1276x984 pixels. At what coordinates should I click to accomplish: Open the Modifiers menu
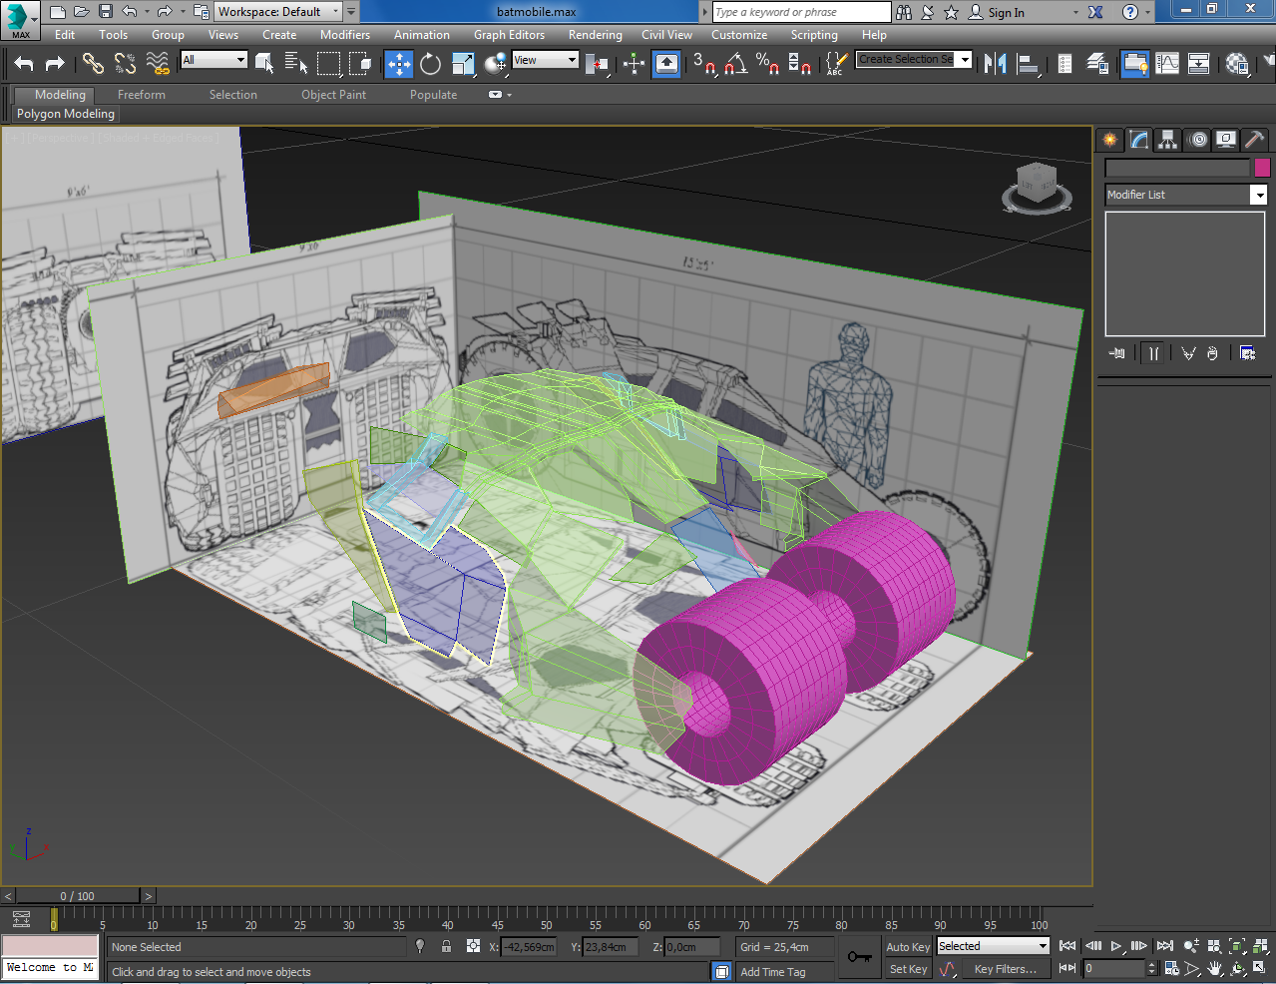345,35
